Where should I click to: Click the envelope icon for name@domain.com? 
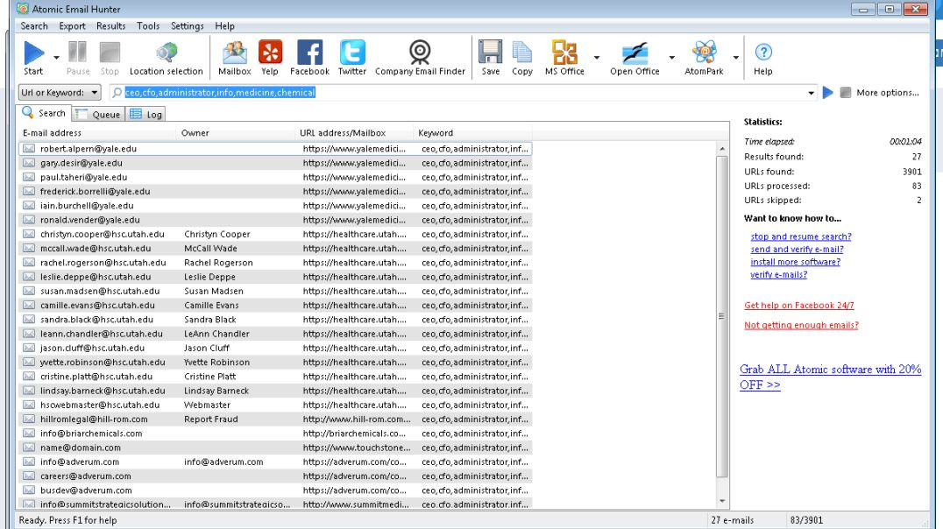coord(29,448)
